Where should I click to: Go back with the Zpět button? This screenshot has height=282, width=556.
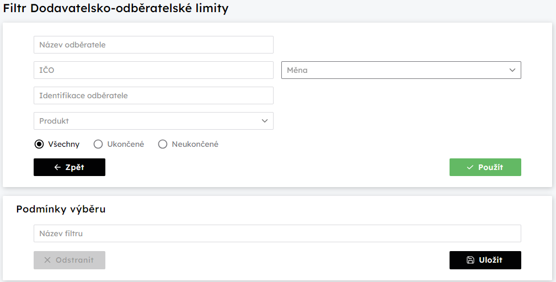click(x=69, y=167)
